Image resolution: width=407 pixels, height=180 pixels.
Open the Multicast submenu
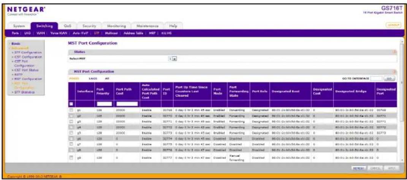coord(112,34)
